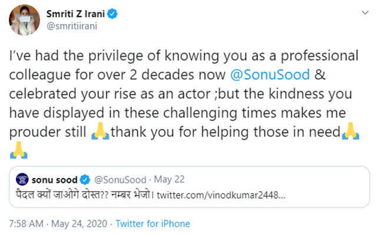Click verified badge next to sonu sood
Image resolution: width=377 pixels, height=234 pixels.
coord(85,180)
